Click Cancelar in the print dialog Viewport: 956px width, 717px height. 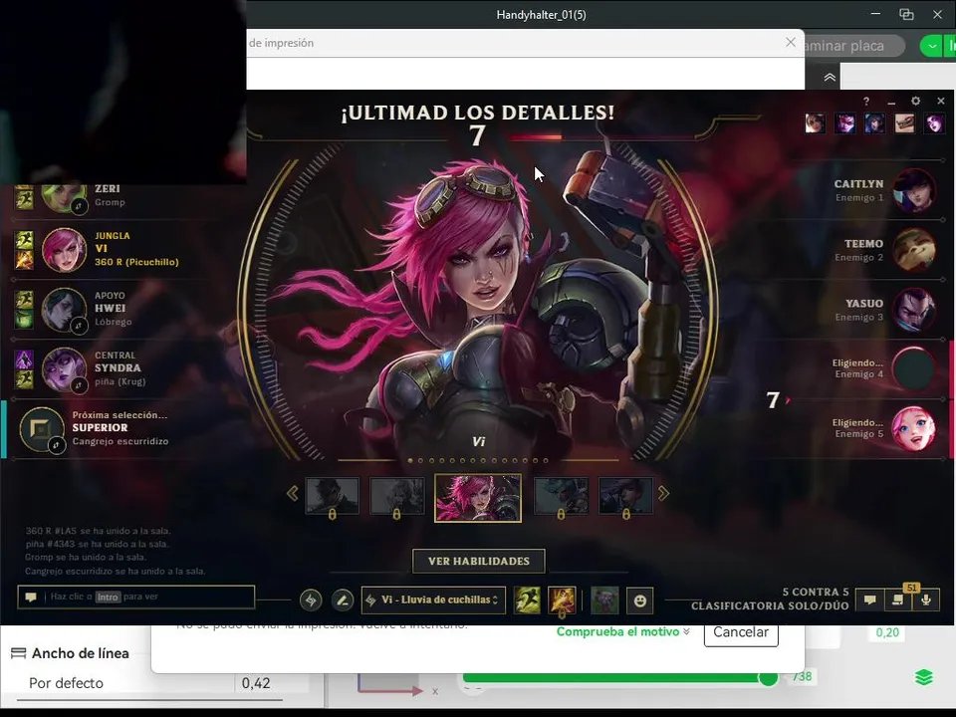[741, 632]
